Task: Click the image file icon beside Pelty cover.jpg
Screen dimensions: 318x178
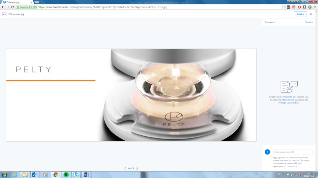Action: coord(4,14)
